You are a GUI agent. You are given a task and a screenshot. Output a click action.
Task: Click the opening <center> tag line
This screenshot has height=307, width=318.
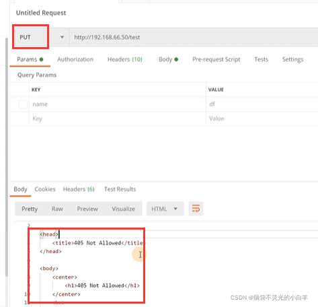click(65, 277)
